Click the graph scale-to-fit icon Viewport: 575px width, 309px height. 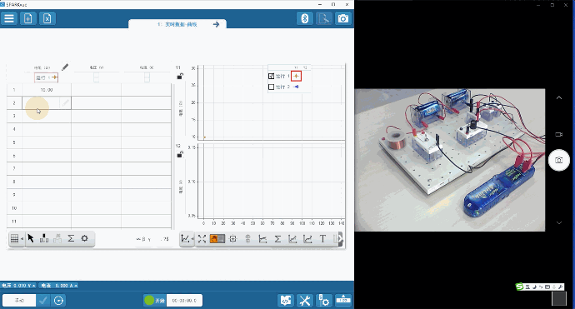(x=202, y=239)
